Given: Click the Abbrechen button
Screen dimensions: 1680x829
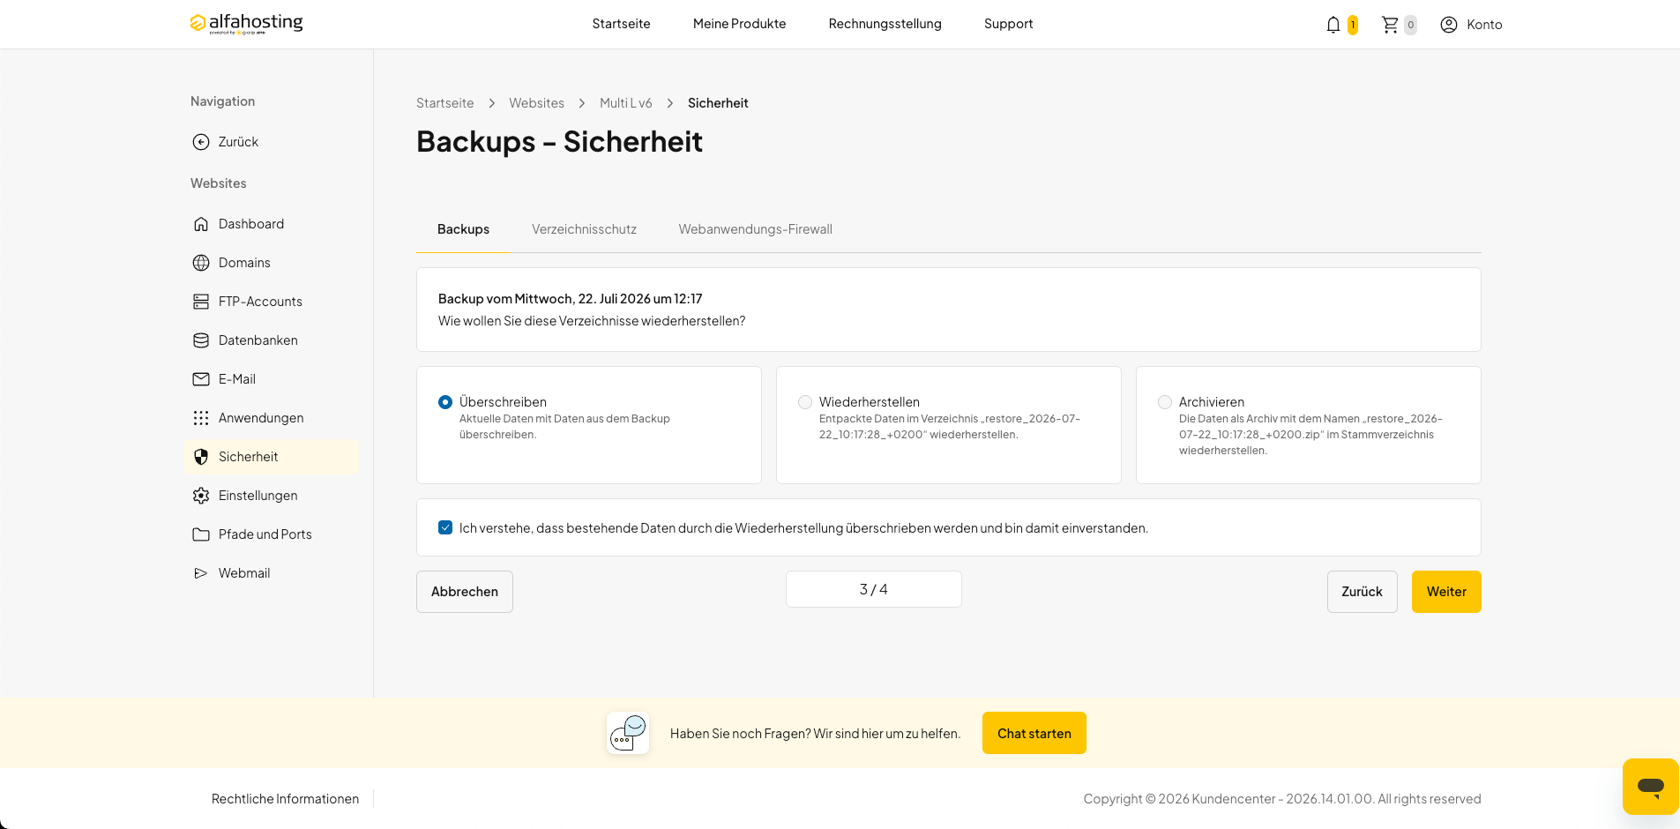Looking at the screenshot, I should pos(465,592).
